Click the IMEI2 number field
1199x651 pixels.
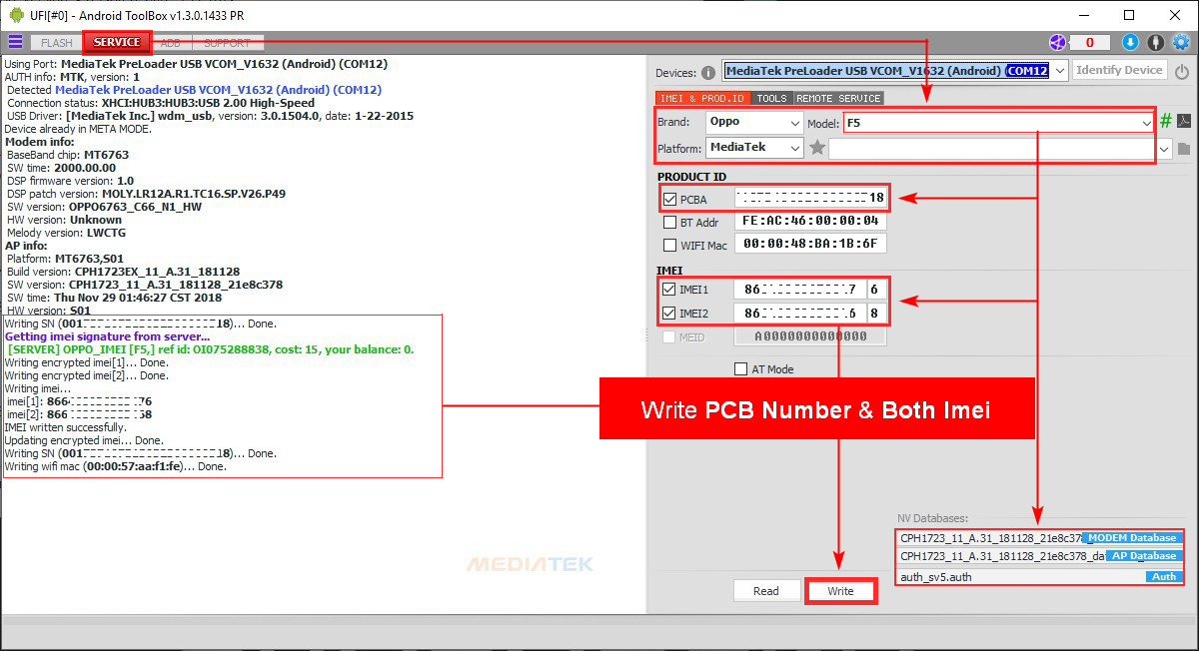[x=799, y=313]
